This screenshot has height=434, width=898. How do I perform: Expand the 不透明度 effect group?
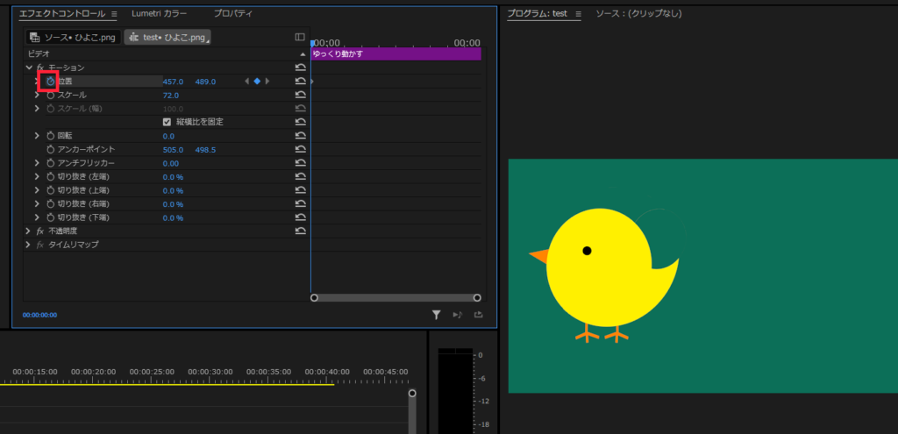click(x=28, y=231)
